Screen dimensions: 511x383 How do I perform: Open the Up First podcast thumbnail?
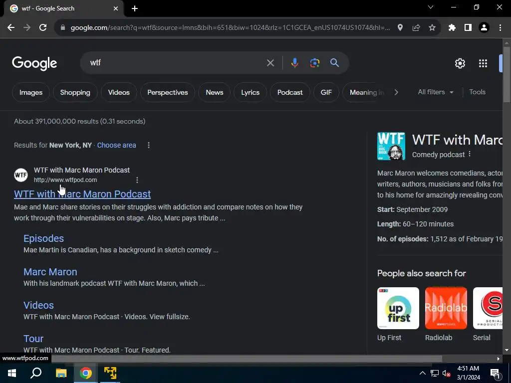(x=398, y=308)
